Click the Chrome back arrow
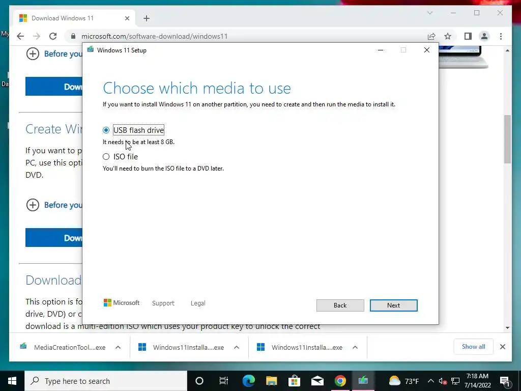 click(20, 36)
